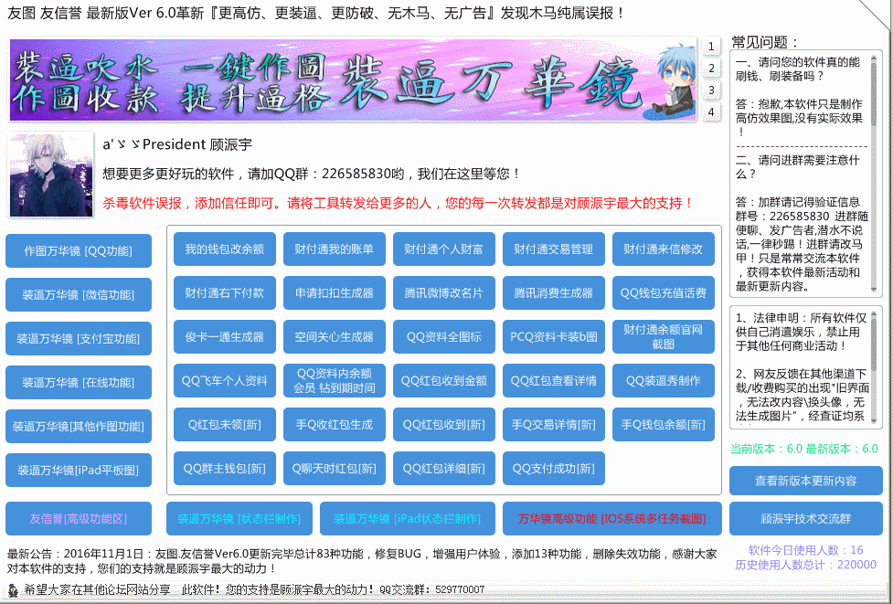Click the 财付通交易管理 button
Image resolution: width=893 pixels, height=604 pixels.
click(554, 249)
